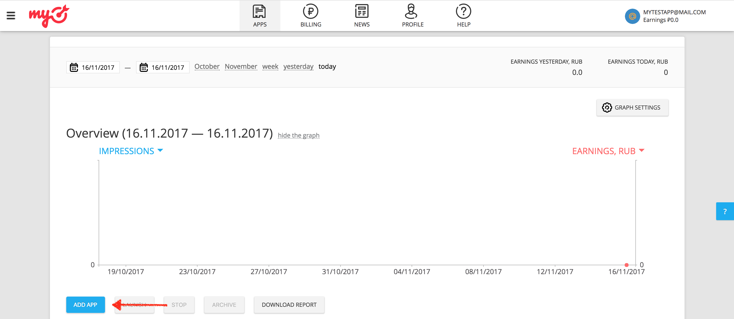Screen dimensions: 734x319
Task: Toggle hide the graph link
Action: click(298, 135)
